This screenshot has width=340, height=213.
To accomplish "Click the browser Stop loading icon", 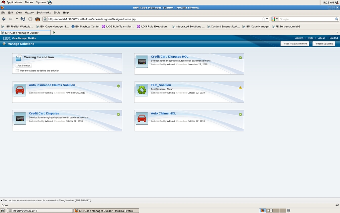I will [30, 19].
